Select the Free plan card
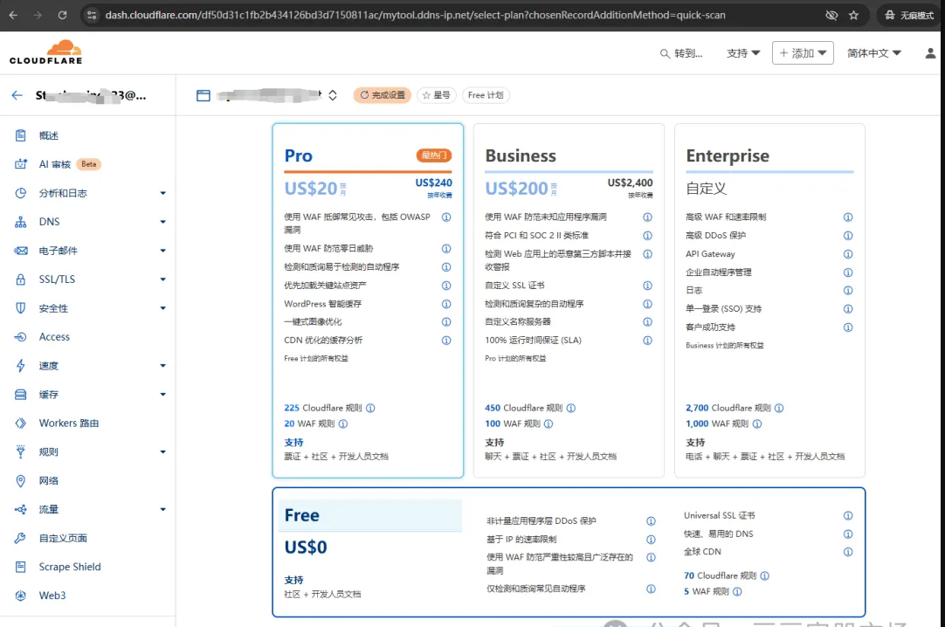945x627 pixels. [x=569, y=552]
